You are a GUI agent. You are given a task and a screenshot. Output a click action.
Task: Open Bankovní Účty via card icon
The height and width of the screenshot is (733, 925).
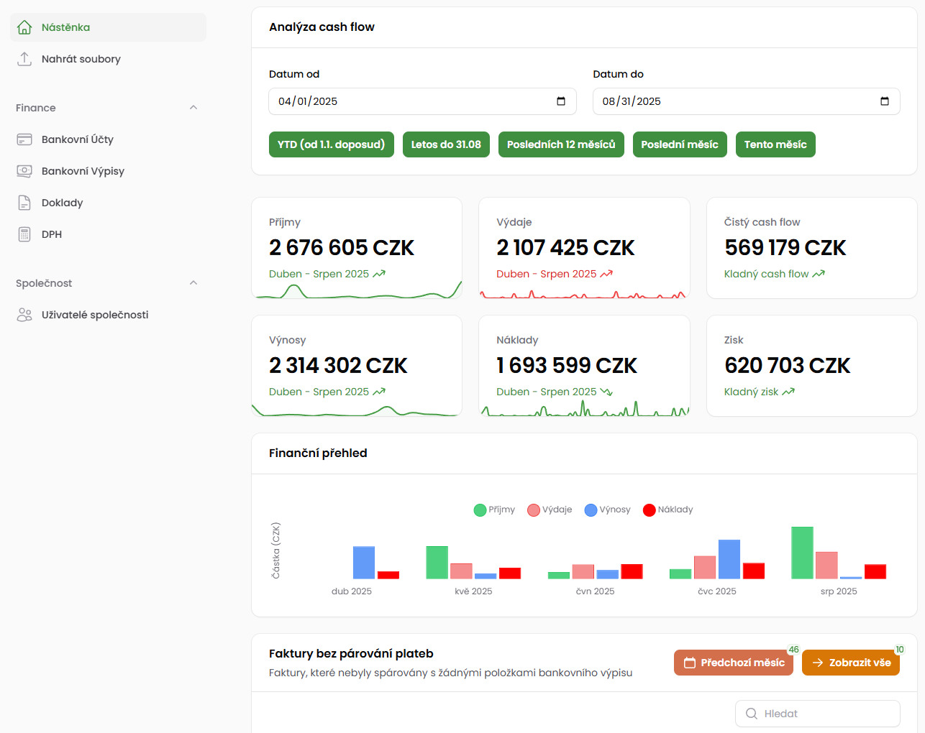(24, 139)
